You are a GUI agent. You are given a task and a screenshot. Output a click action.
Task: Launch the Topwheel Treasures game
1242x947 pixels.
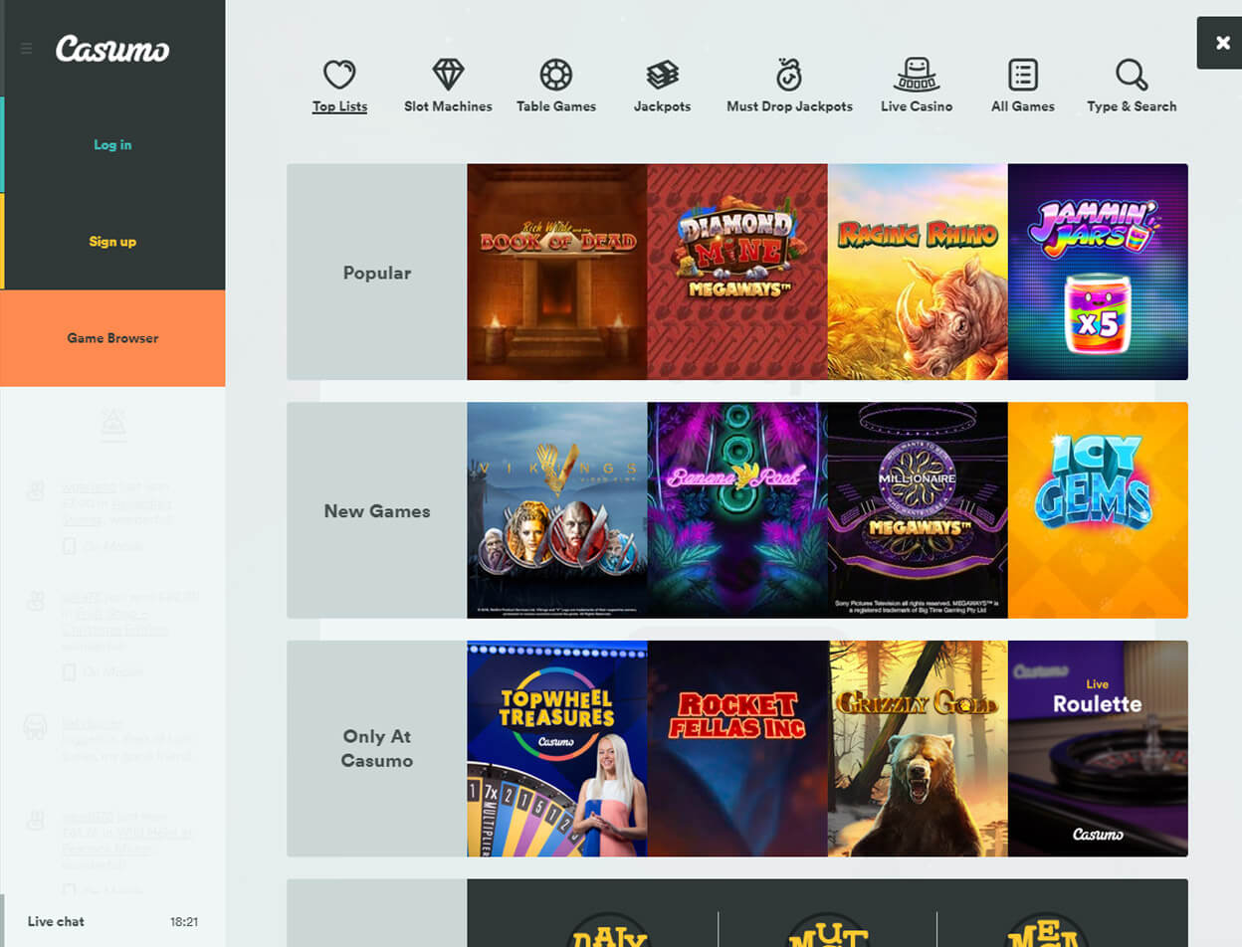click(x=557, y=749)
